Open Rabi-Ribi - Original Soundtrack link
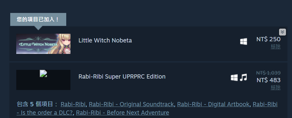The image size is (292, 118). [131, 104]
